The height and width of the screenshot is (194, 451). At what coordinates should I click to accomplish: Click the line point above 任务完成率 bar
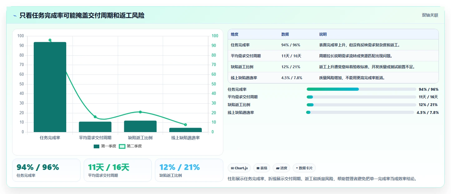point(50,40)
